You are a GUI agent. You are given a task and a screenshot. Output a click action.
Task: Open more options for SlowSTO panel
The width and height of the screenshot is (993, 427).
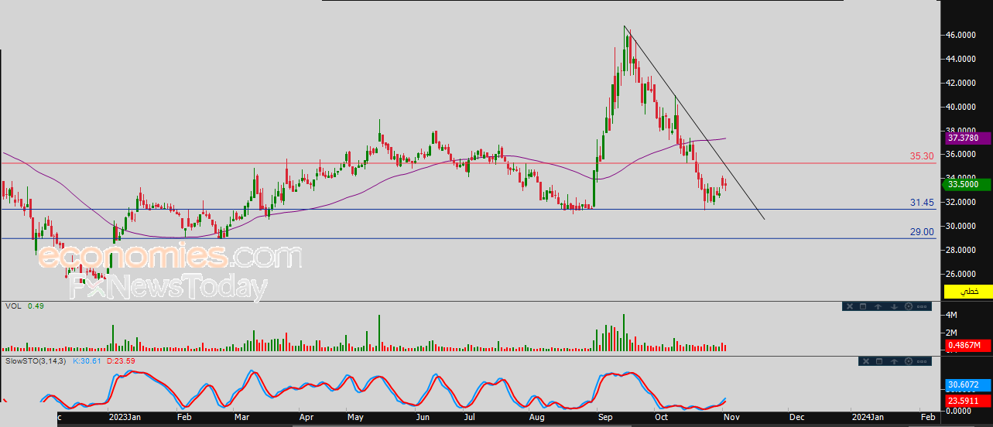[922, 361]
